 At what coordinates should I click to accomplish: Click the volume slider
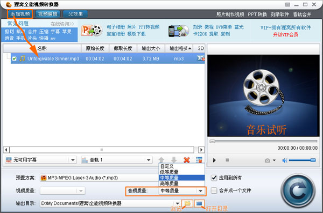[302, 160]
